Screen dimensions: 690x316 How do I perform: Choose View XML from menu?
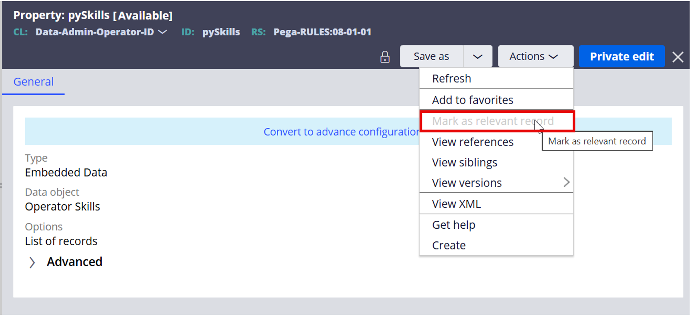pyautogui.click(x=456, y=204)
